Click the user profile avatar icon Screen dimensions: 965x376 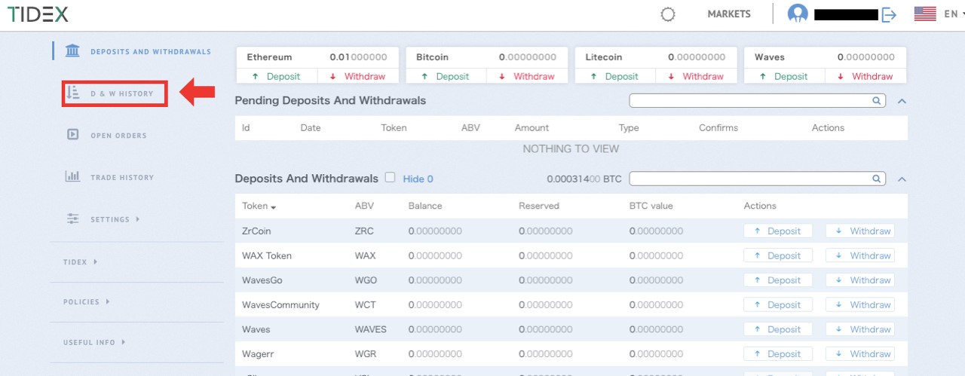coord(798,14)
